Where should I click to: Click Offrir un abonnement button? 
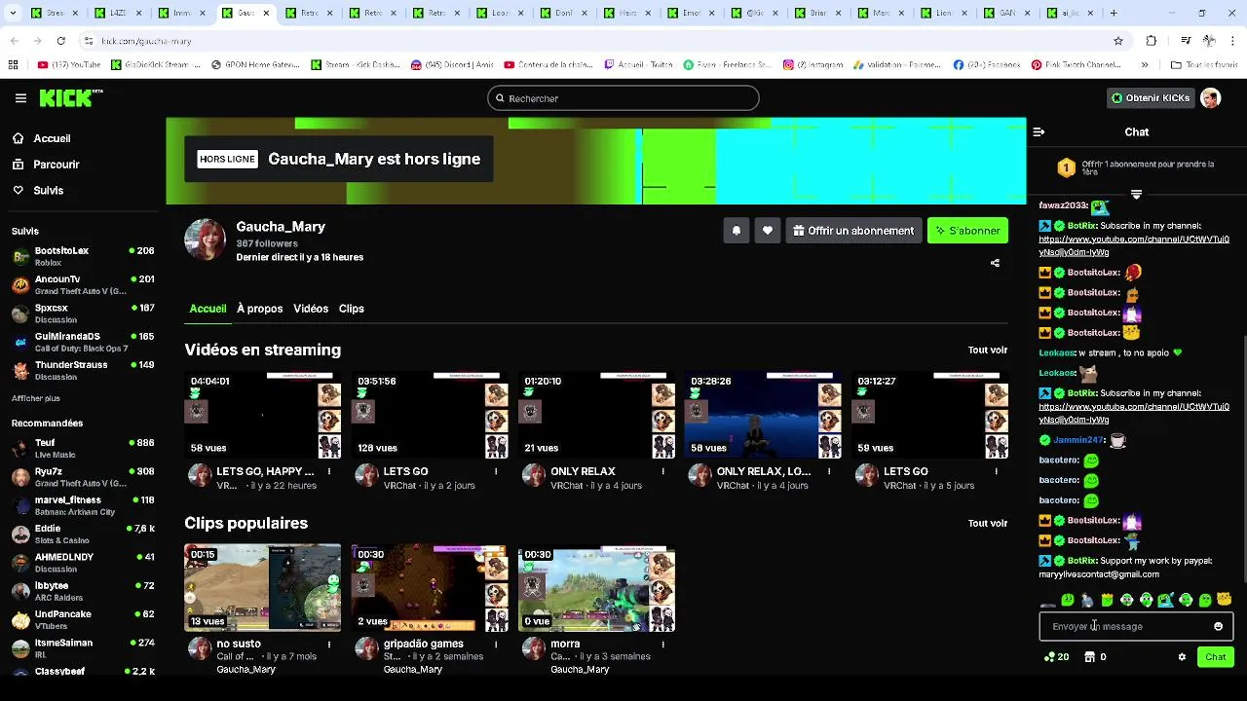[x=853, y=231]
